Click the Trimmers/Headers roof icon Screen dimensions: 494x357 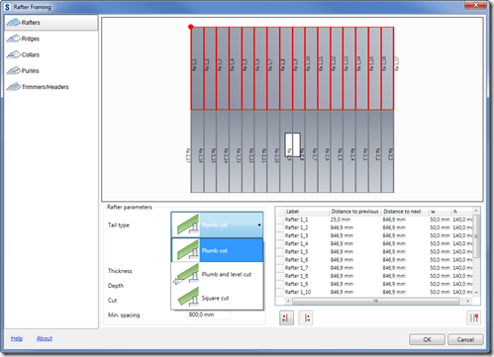[x=14, y=87]
